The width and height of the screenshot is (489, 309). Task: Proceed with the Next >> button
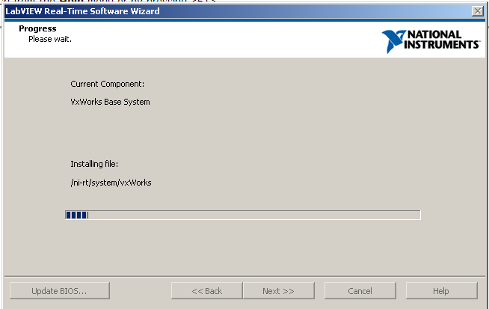tap(278, 291)
